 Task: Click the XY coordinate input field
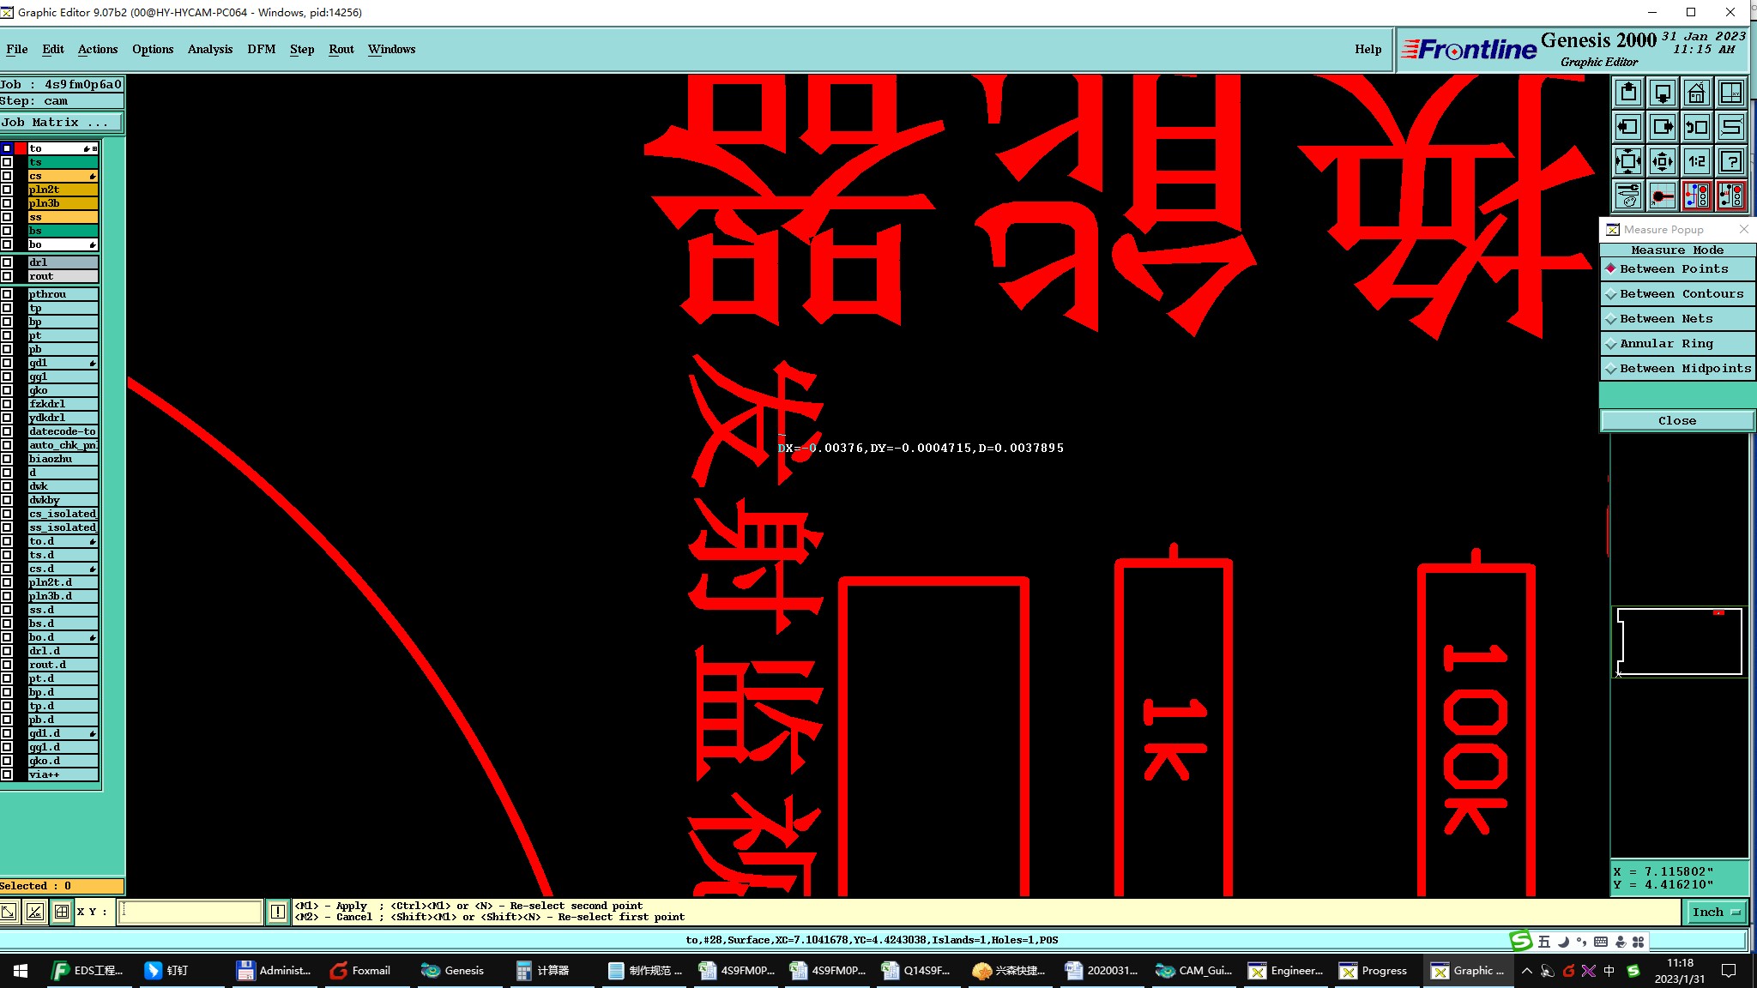[190, 912]
